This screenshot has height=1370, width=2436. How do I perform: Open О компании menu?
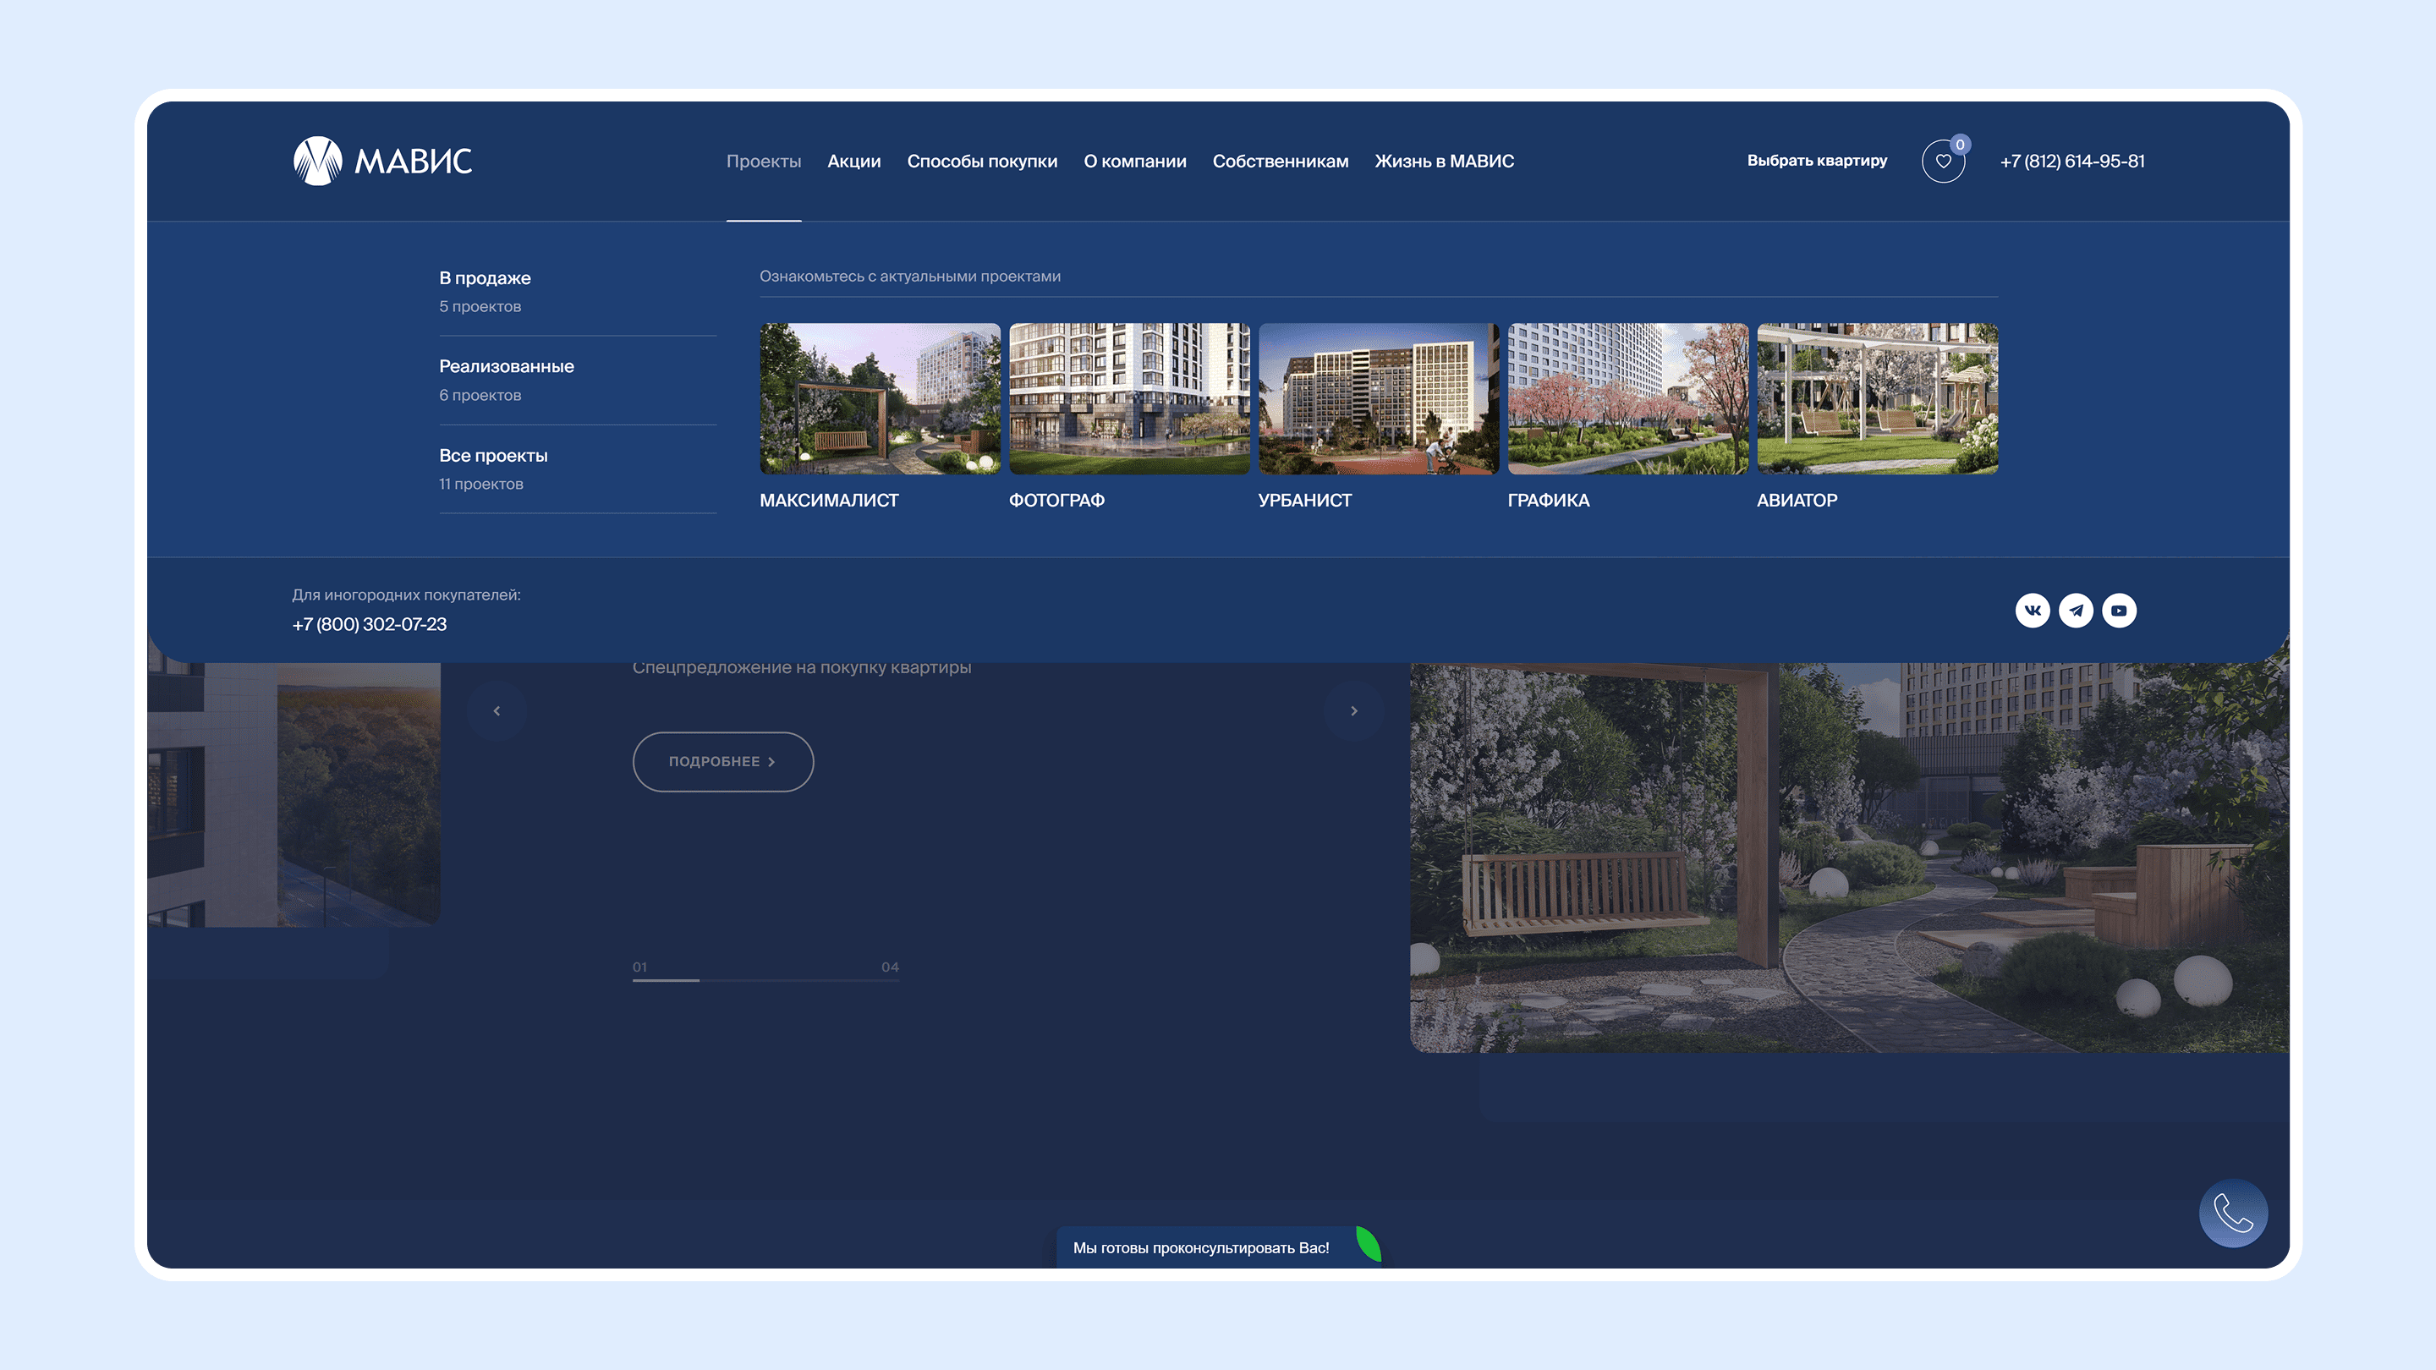point(1135,162)
